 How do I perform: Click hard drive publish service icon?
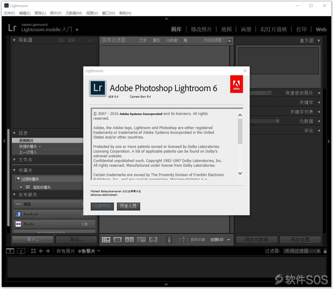pos(18,204)
